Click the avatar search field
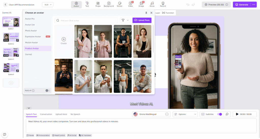Viewport: 260px width, 139px height. pos(86,20)
